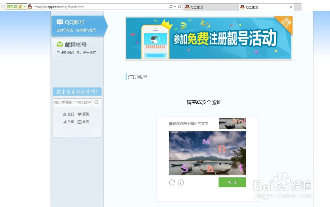Click the captcha hint thumbnail showing hnt
The image size is (330, 207).
point(232,123)
